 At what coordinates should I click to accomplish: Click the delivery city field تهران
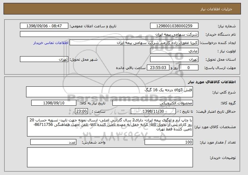(x=44, y=59)
